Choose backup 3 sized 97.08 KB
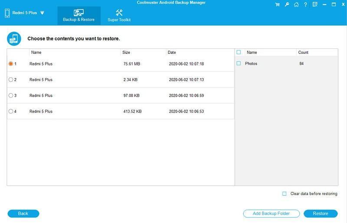This screenshot has width=347, height=223. [11, 95]
